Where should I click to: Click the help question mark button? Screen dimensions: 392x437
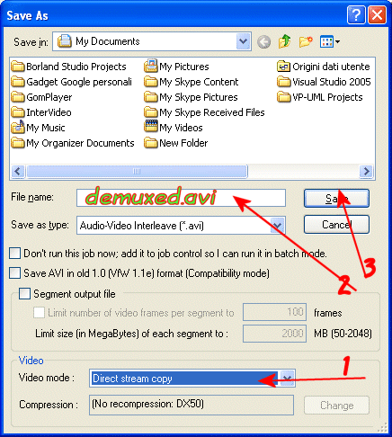[356, 14]
